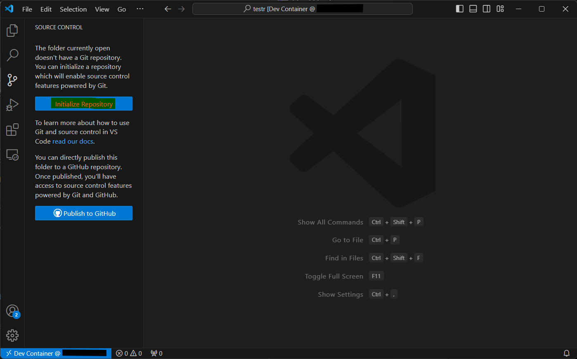
Task: Open the Accounts menu icon
Action: [x=12, y=311]
